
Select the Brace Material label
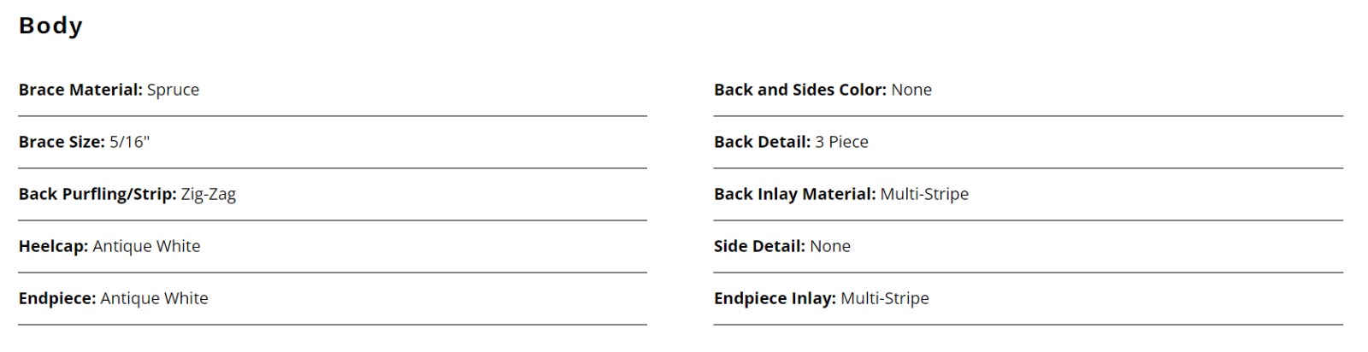coord(80,90)
